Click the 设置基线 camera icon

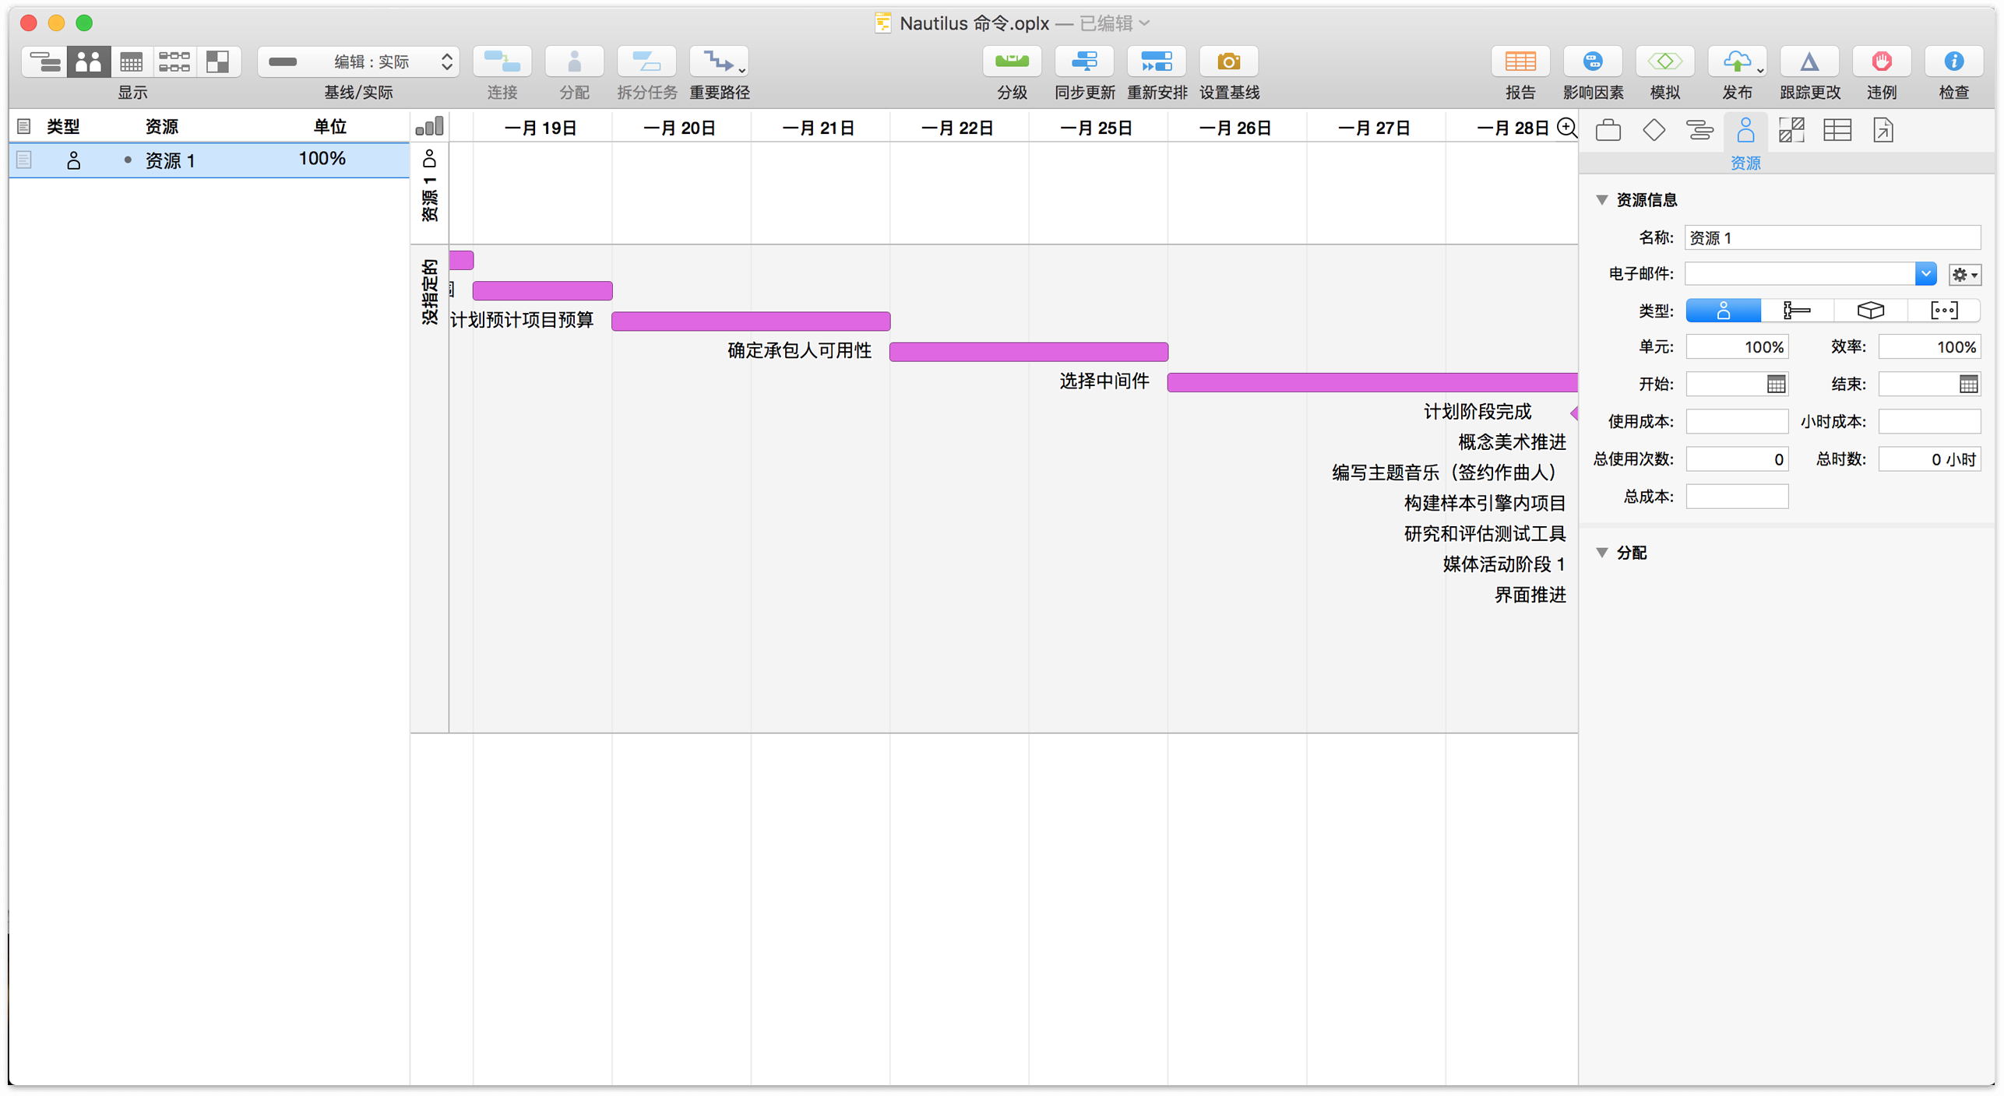point(1228,62)
